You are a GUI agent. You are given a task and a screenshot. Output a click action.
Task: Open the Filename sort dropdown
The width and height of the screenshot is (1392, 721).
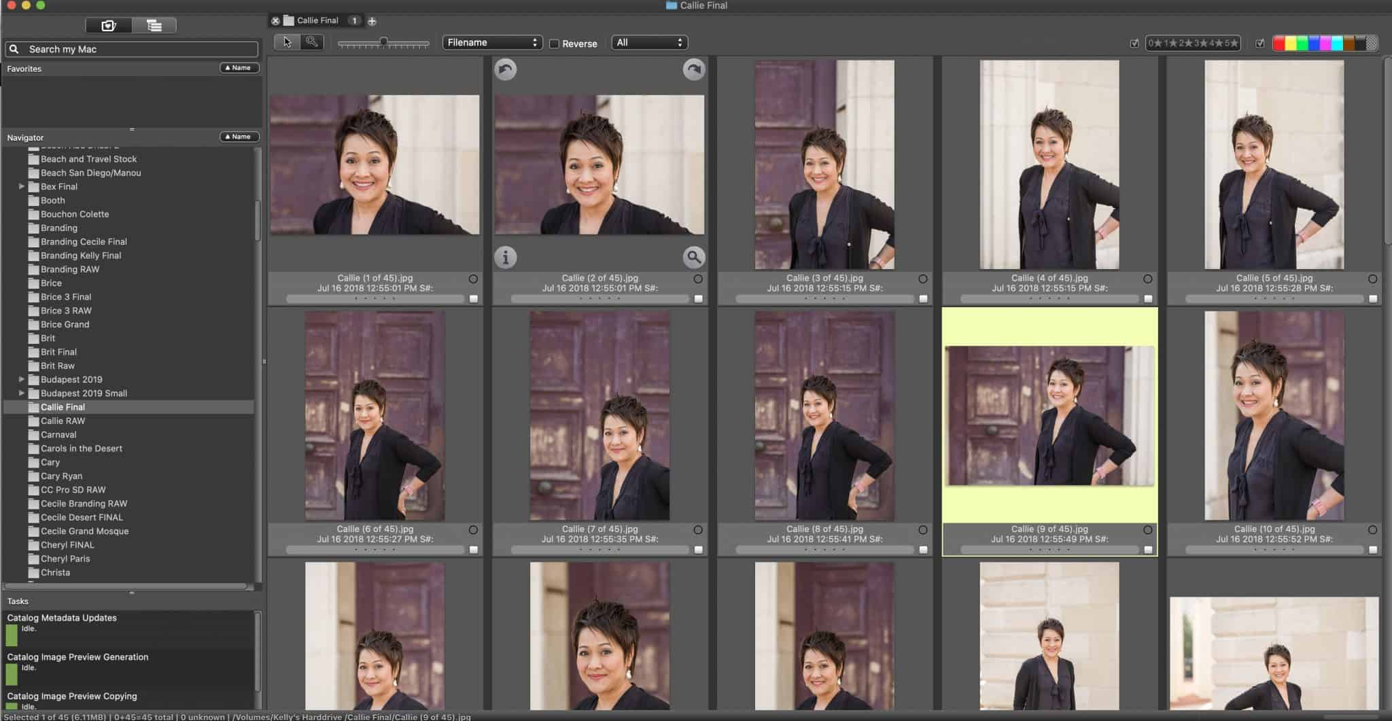pos(492,41)
